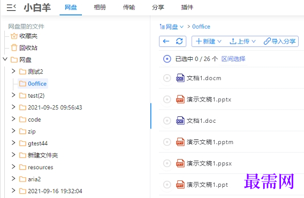
Task: Click the folder icon of 测试2
Action: (x=22, y=72)
